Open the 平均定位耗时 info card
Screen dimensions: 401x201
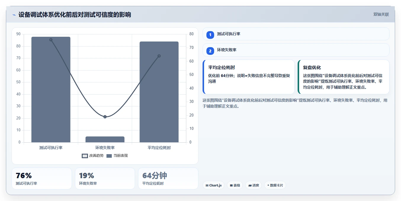tap(248, 77)
